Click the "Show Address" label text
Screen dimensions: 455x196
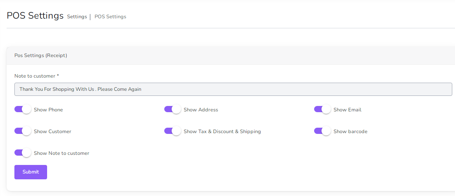pyautogui.click(x=201, y=110)
